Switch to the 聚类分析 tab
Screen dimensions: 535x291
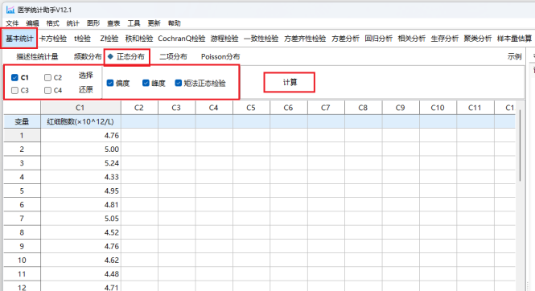pos(478,39)
